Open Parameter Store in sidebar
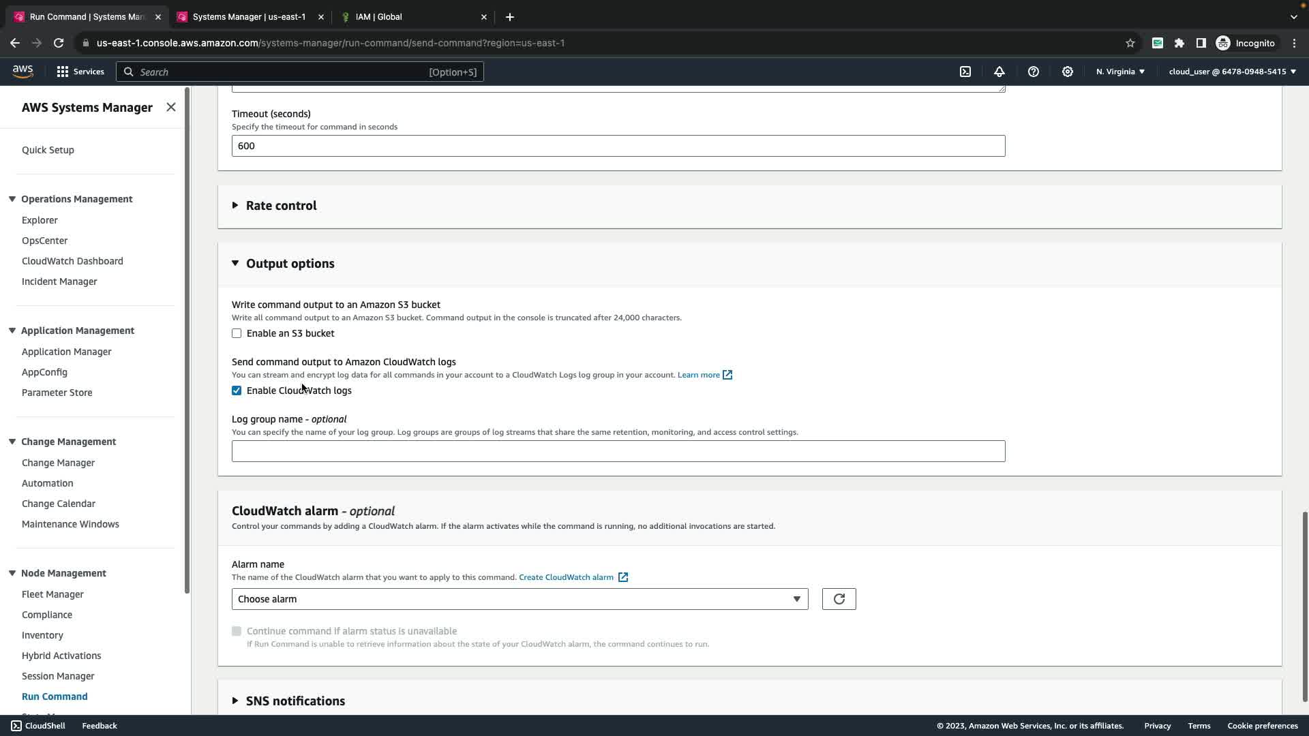Screen dimensions: 1309x736 coord(57,393)
